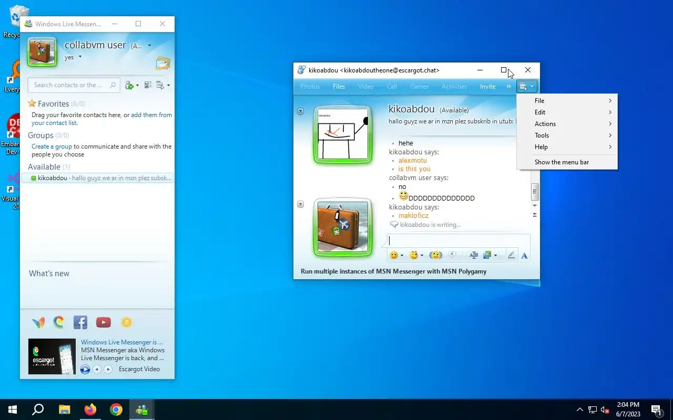Click the chat message input box
The width and height of the screenshot is (673, 420).
click(x=458, y=240)
